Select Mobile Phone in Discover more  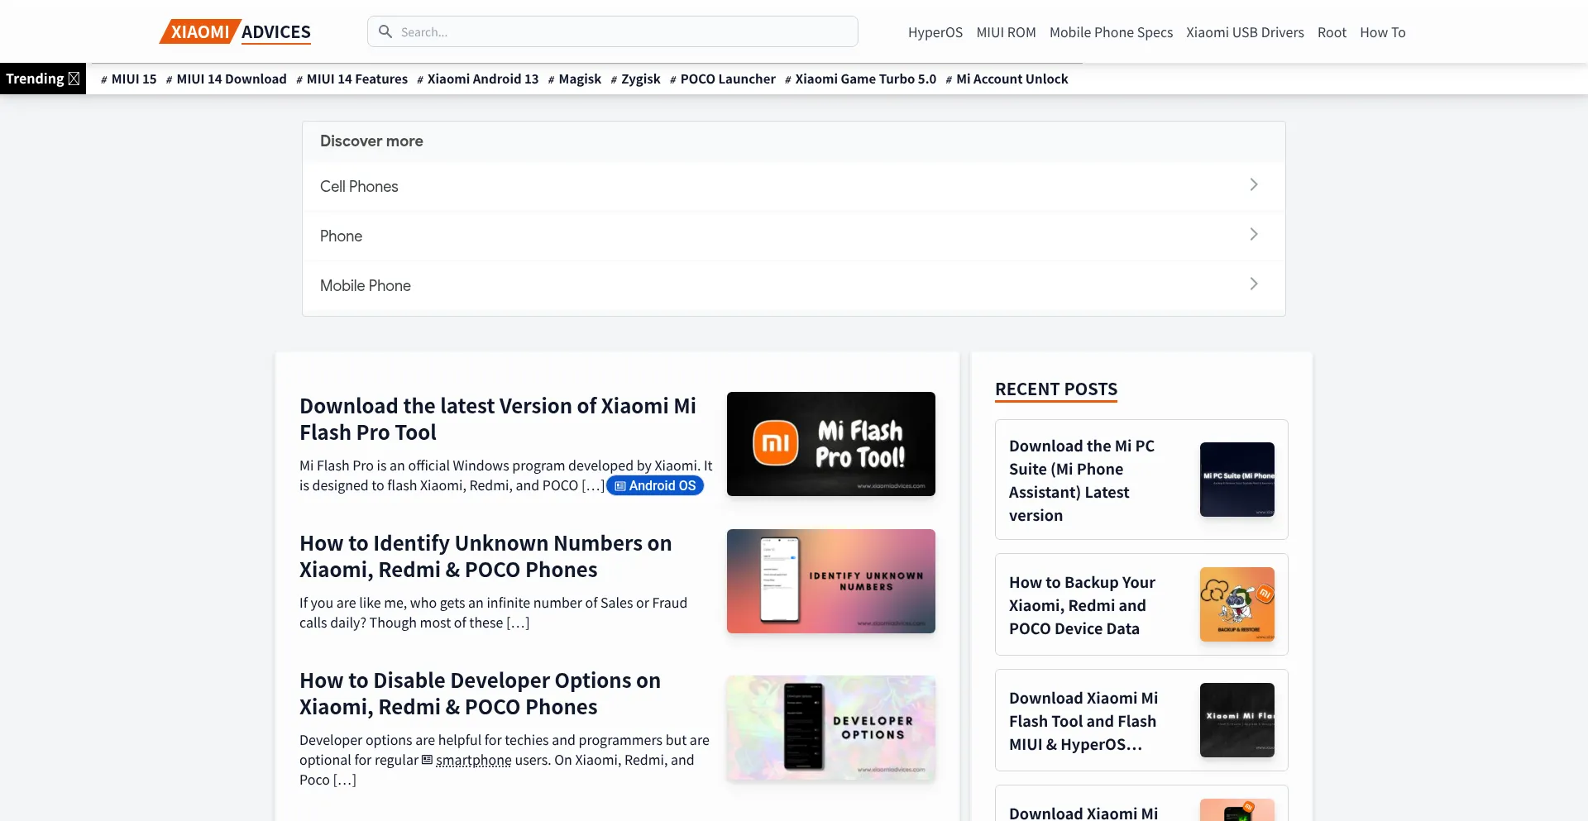tap(794, 286)
